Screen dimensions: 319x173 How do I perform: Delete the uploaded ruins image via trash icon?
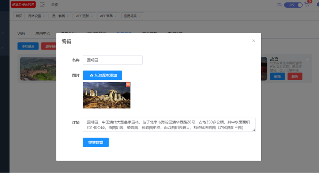128,84
